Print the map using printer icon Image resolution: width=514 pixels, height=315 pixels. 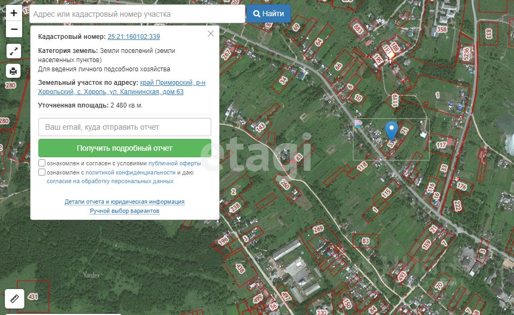coord(13,71)
